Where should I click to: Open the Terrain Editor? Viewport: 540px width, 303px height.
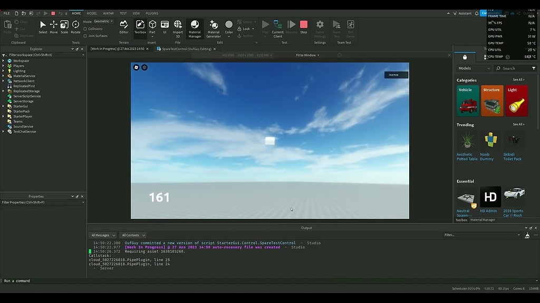[x=123, y=27]
